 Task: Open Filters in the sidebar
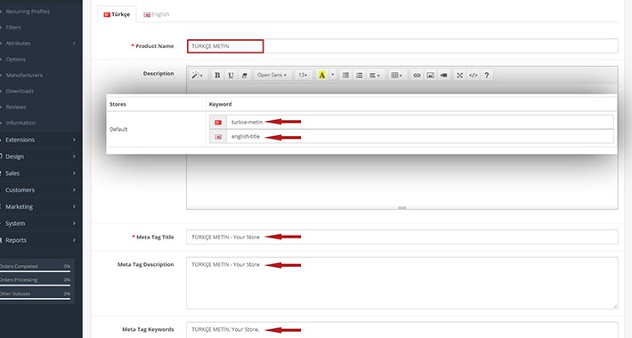13,28
